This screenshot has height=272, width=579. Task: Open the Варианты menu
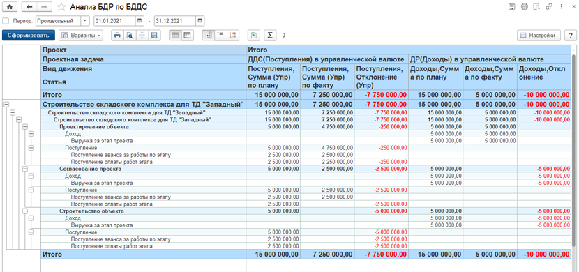tap(81, 35)
